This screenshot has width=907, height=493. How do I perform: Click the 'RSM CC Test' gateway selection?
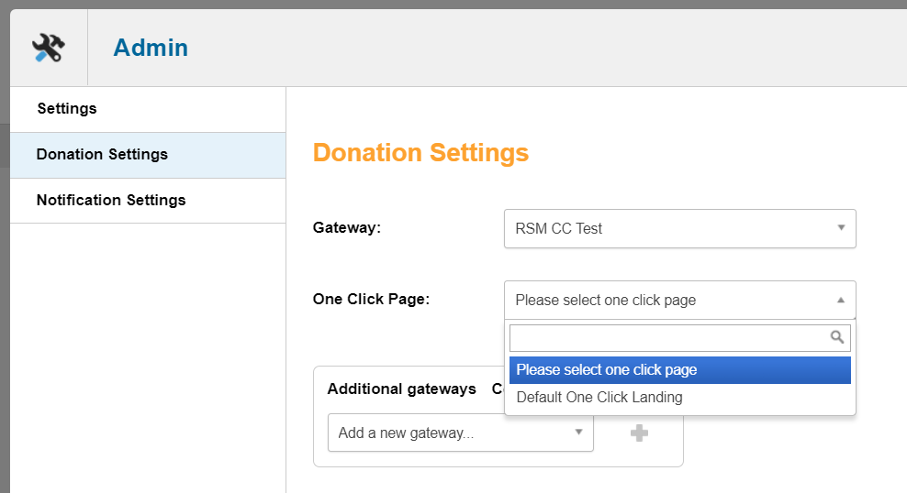(x=559, y=228)
